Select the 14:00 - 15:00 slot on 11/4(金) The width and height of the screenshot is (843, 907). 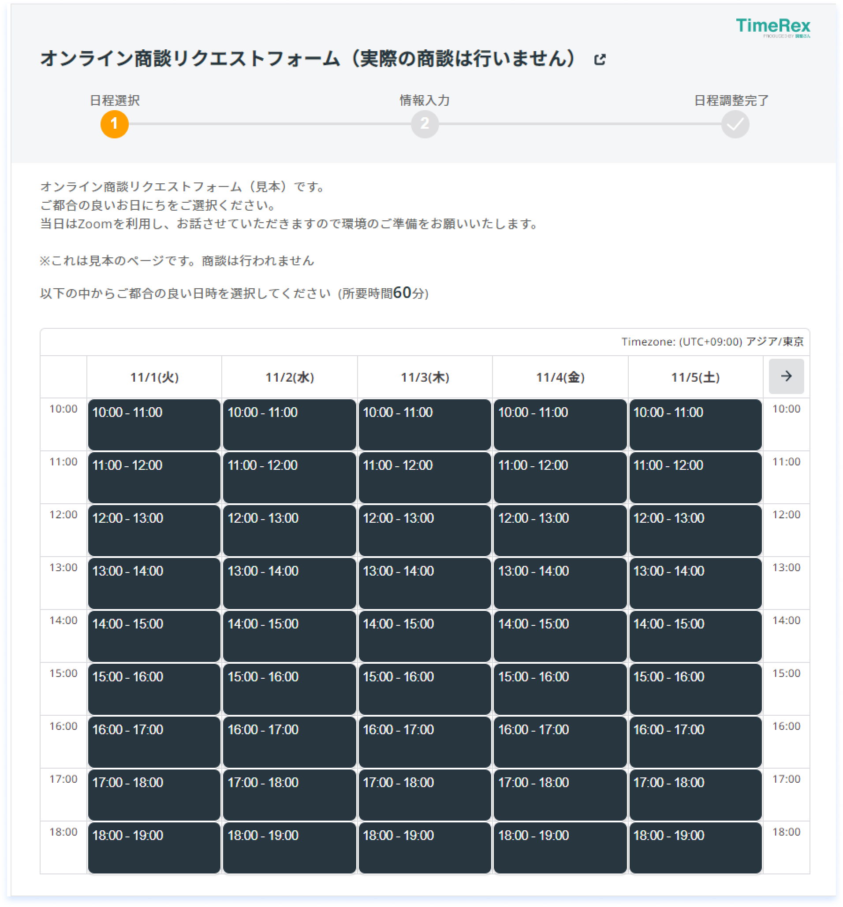pyautogui.click(x=559, y=635)
